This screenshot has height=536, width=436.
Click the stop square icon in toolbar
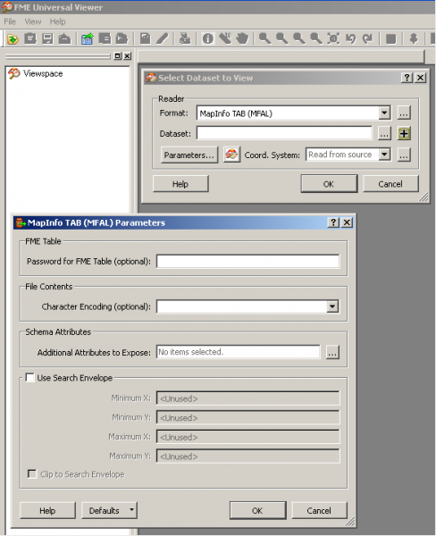point(390,38)
